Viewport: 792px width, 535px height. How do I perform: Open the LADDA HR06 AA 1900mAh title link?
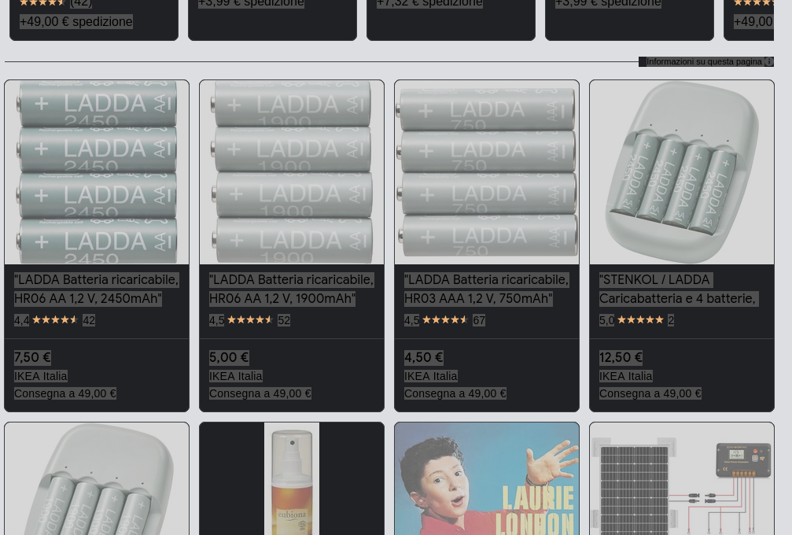point(291,289)
